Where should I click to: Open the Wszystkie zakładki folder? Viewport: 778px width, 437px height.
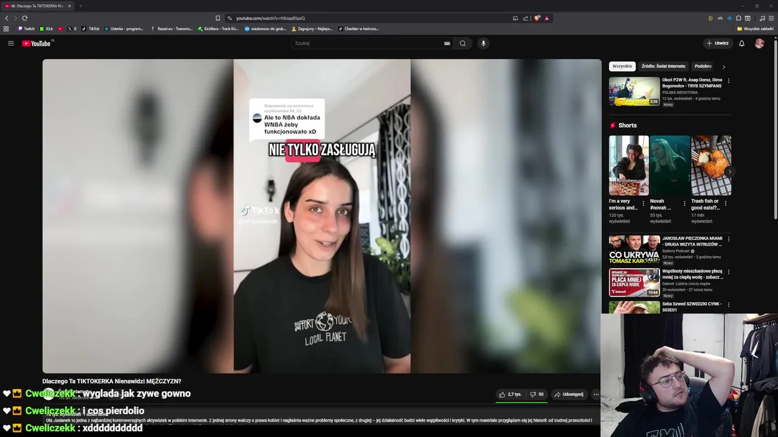[756, 29]
